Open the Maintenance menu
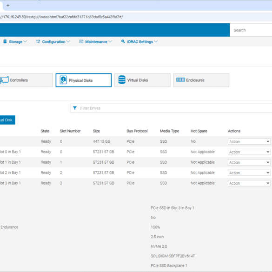272x272 pixels. [x=96, y=42]
